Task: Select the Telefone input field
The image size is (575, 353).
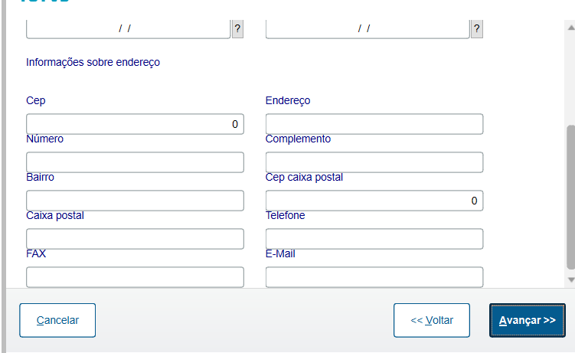Action: click(374, 239)
